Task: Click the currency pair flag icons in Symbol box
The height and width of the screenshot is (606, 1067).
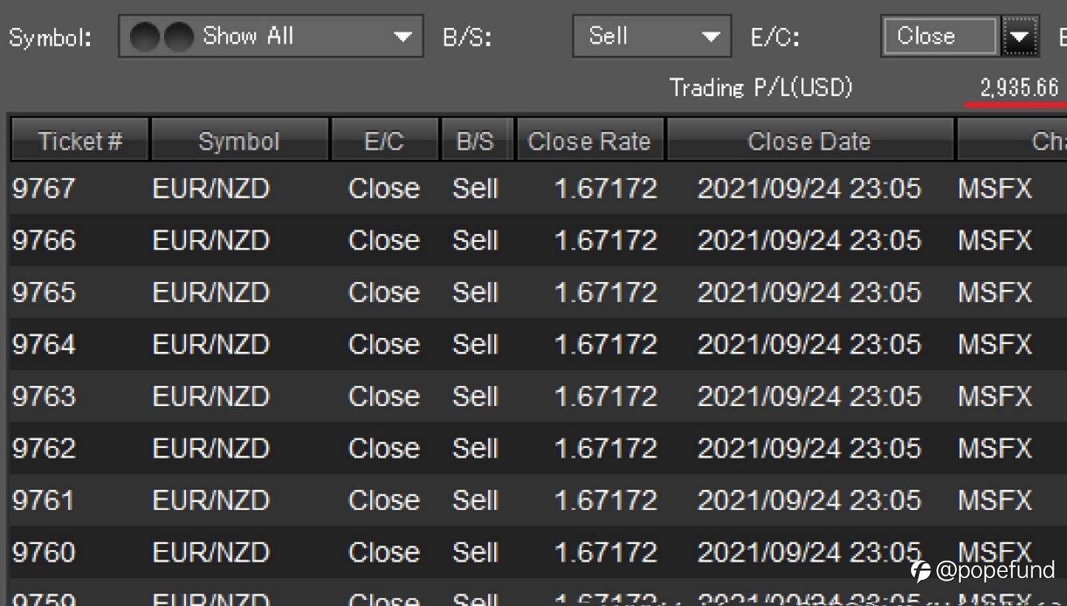Action: coord(161,37)
